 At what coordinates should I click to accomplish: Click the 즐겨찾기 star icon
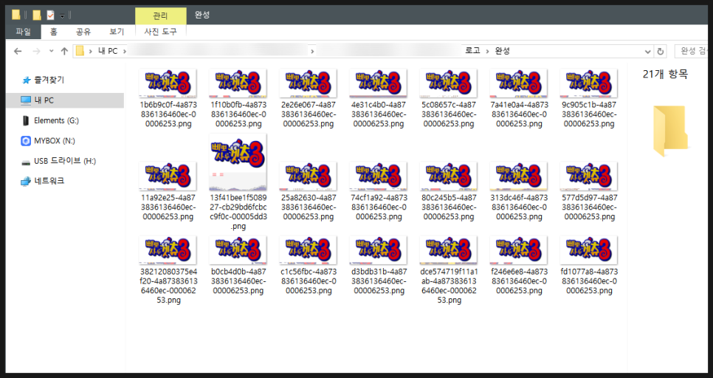pyautogui.click(x=26, y=80)
